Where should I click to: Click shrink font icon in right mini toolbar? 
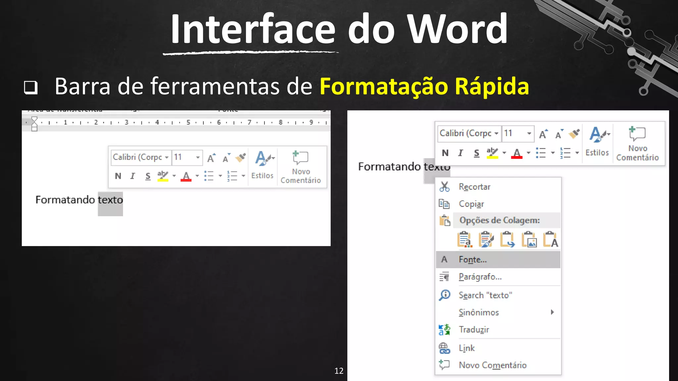pyautogui.click(x=559, y=134)
